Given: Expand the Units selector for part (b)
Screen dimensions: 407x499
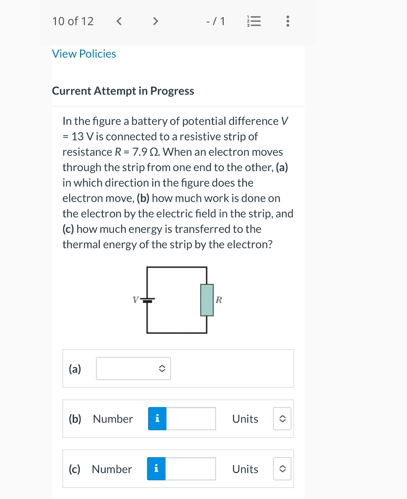Looking at the screenshot, I should 282,418.
